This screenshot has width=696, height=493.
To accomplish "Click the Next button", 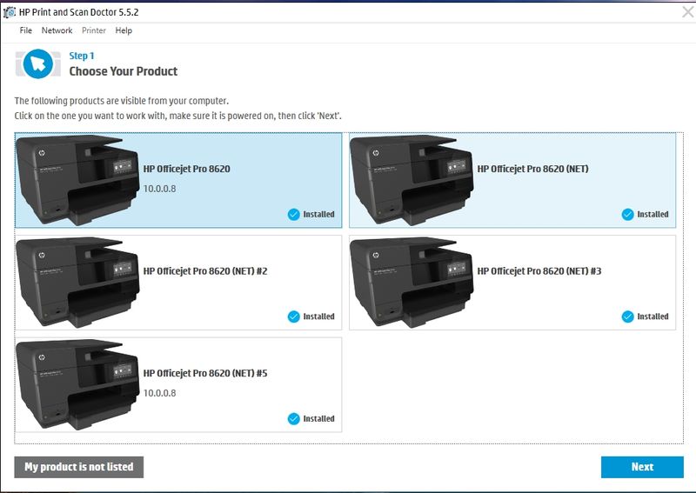I will (x=642, y=467).
